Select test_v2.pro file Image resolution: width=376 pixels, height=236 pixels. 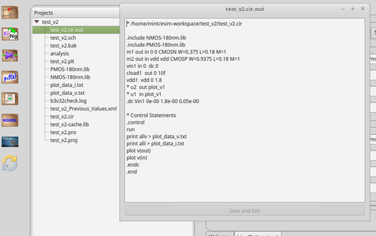point(63,132)
